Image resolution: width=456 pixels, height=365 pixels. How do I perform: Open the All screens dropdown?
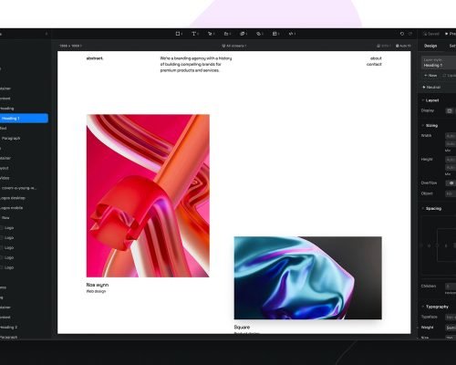234,46
